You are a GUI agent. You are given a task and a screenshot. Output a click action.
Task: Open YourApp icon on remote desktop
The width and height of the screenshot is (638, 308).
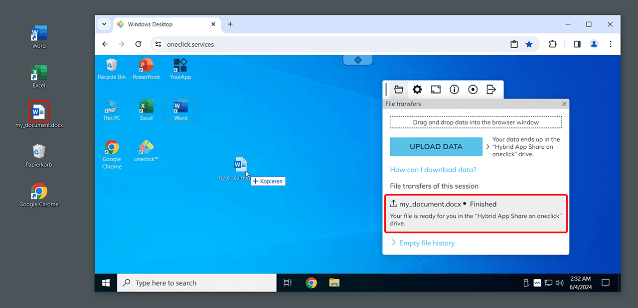(x=180, y=69)
